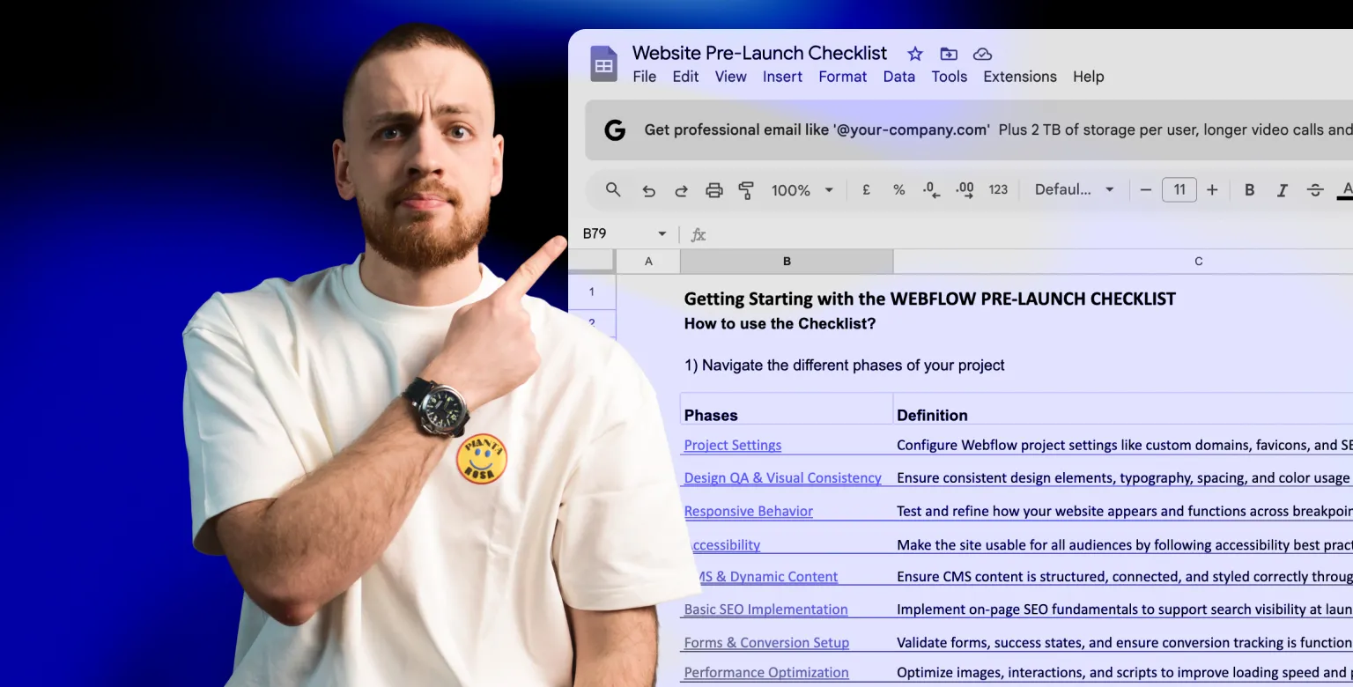The width and height of the screenshot is (1353, 687).
Task: Click the select-all corner box
Action: coord(592,261)
